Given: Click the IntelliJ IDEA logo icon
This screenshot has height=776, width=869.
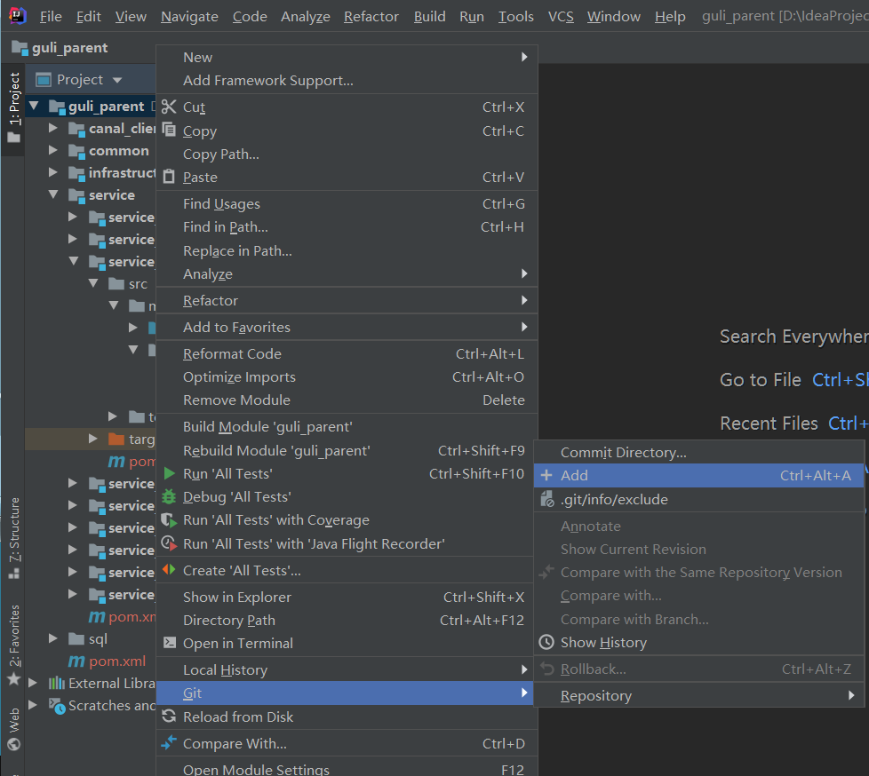Looking at the screenshot, I should point(18,15).
